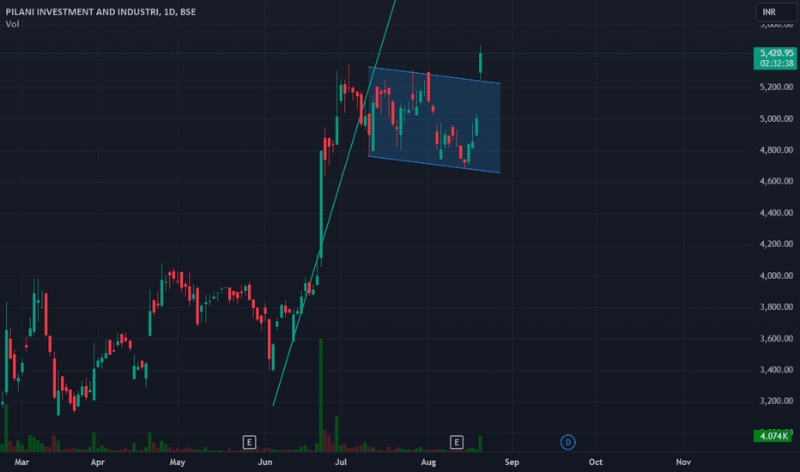Click the Jul label on time axis
The height and width of the screenshot is (472, 800).
pos(340,463)
